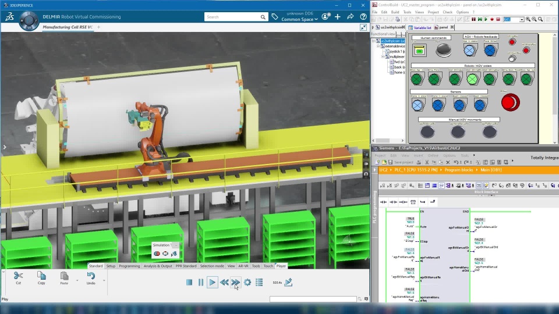
Task: Click the Share arrow icon
Action: pyautogui.click(x=351, y=17)
